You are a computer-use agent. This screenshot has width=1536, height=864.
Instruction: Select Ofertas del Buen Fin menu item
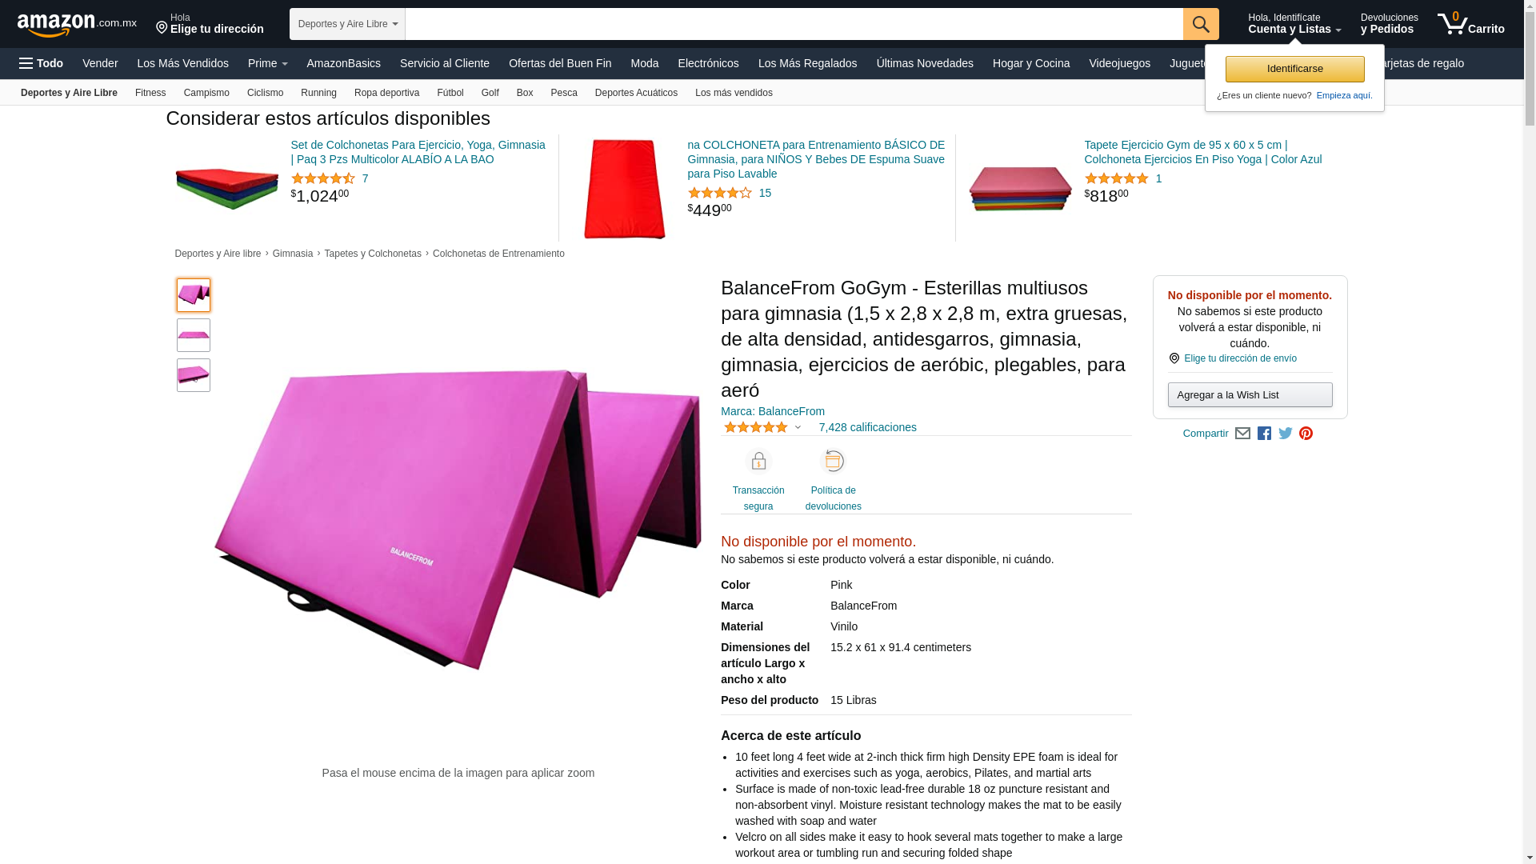(x=560, y=63)
